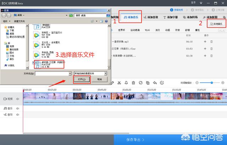Click the blue help icon in dialog
This screenshot has height=145, width=227.
pos(106,21)
